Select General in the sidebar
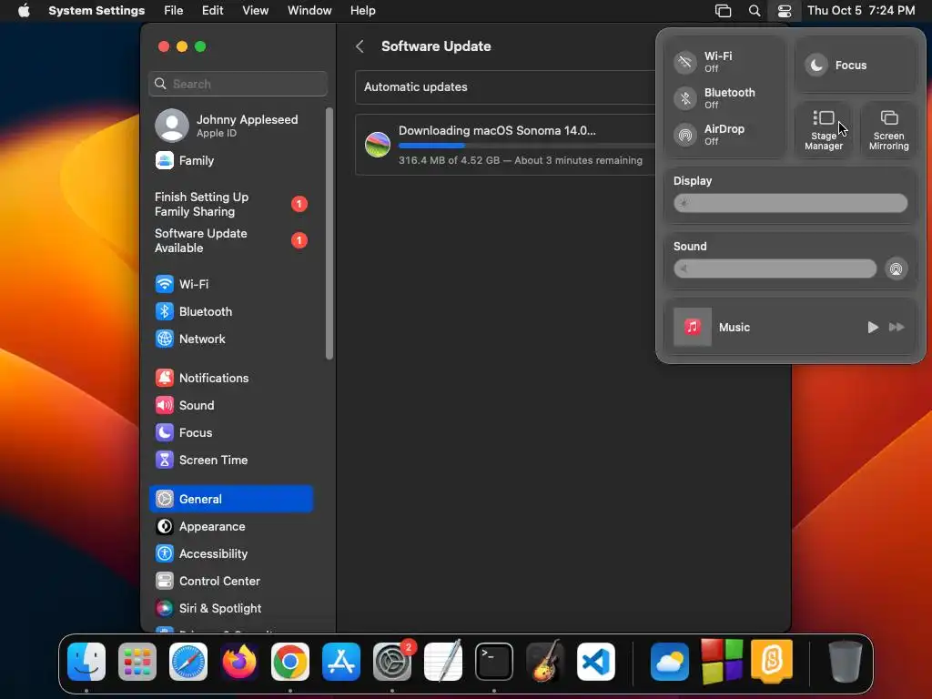932x699 pixels. coord(230,500)
